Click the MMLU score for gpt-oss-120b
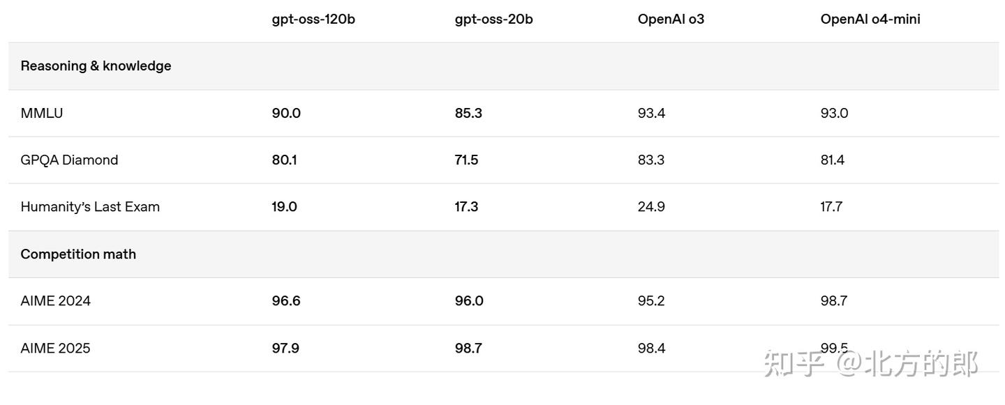 (286, 113)
